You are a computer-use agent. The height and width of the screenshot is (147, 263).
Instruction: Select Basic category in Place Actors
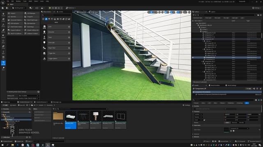click(x=46, y=19)
